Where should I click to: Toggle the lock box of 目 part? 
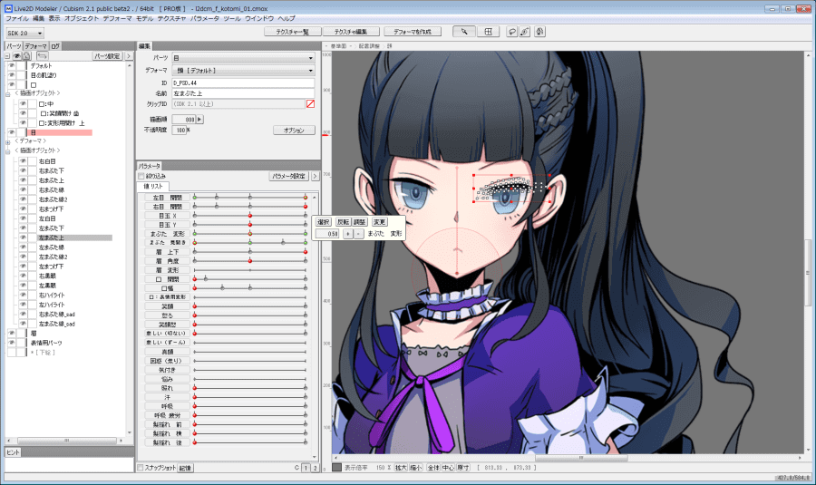pos(21,132)
